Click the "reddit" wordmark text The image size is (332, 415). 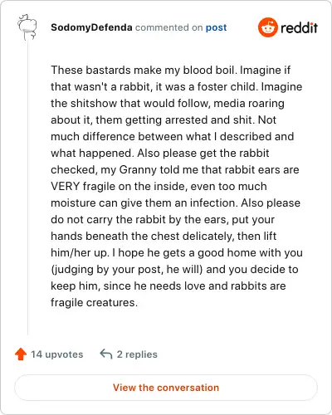(x=299, y=27)
